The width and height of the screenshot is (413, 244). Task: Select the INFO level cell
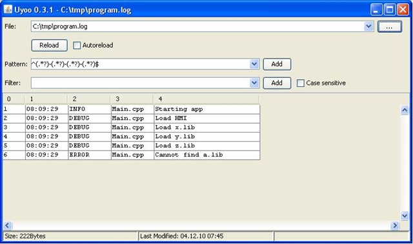point(90,109)
